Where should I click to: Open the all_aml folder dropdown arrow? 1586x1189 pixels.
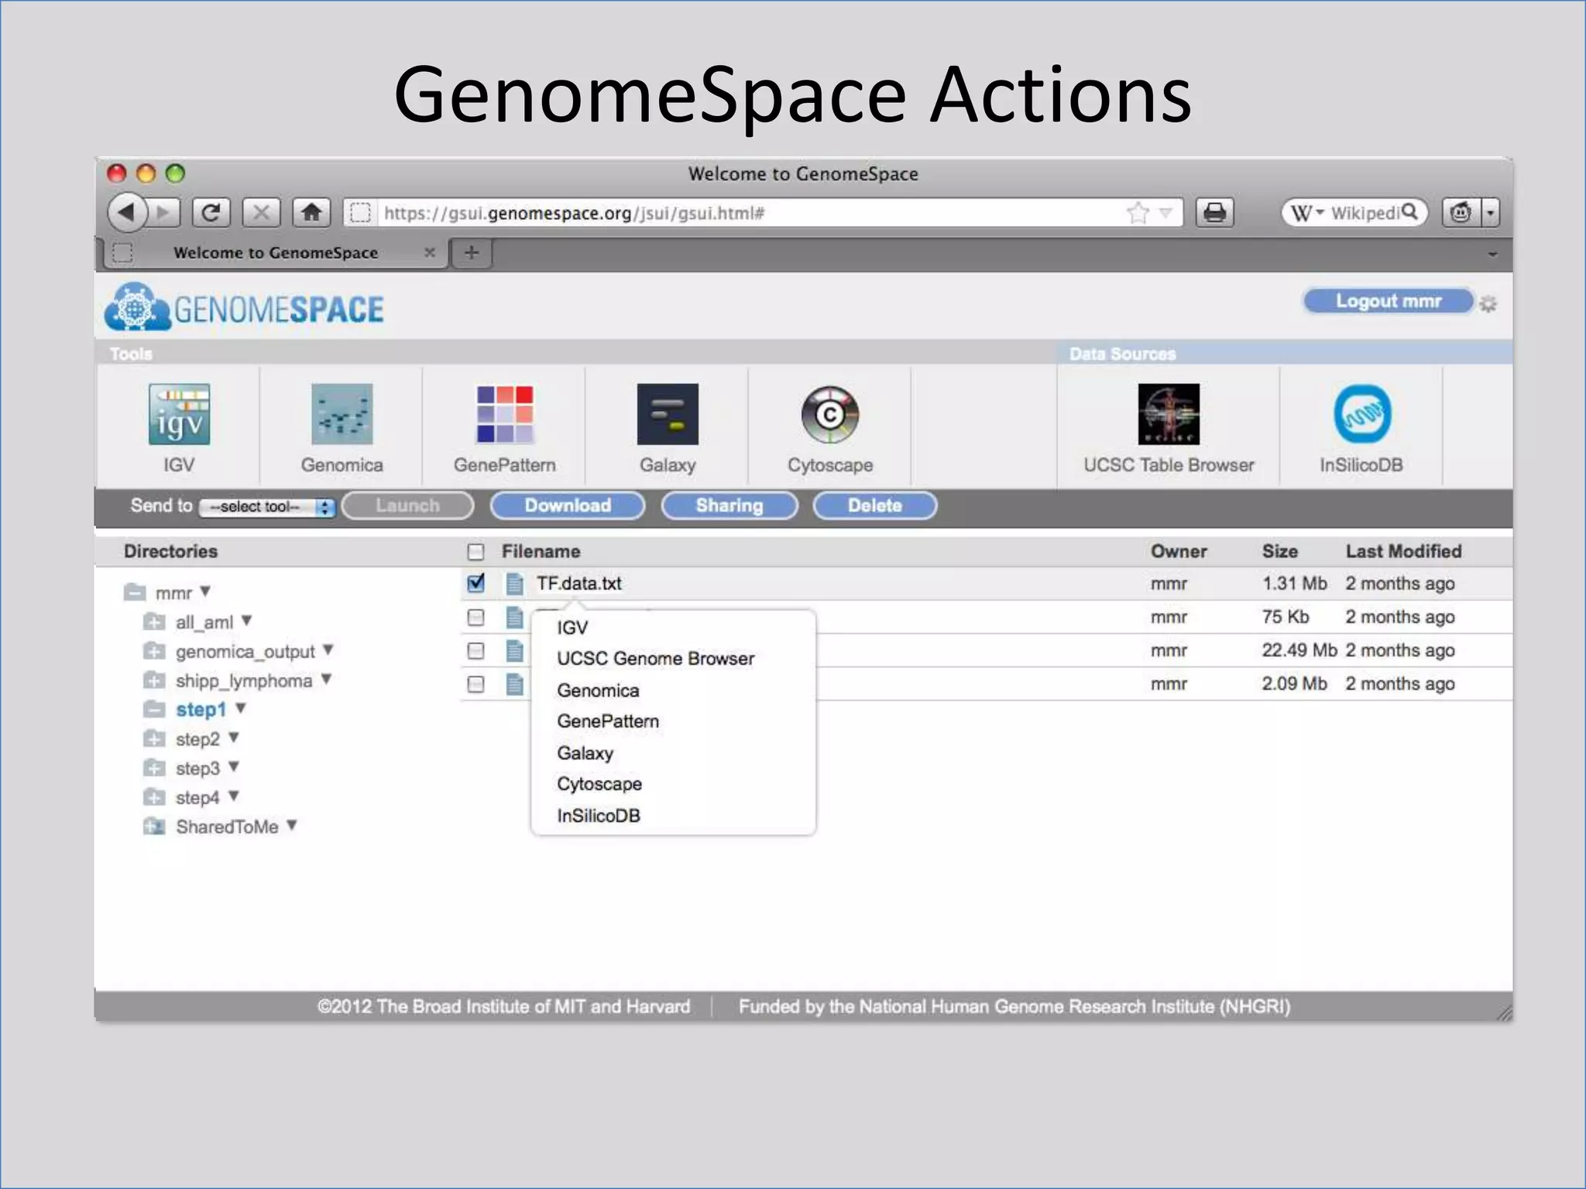click(x=246, y=621)
